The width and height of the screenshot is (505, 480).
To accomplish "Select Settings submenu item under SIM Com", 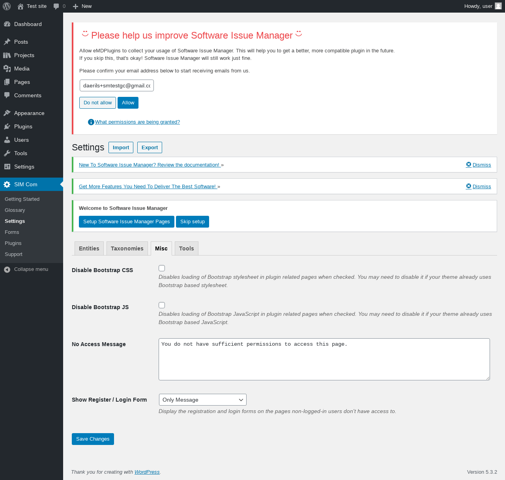I will (x=32, y=221).
